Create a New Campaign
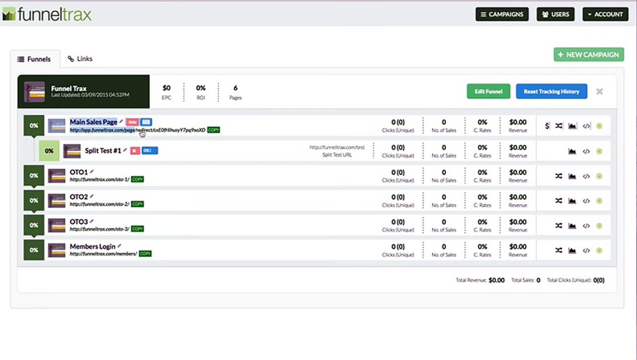This screenshot has width=637, height=360. point(588,54)
